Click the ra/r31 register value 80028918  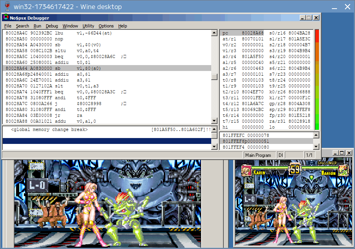pyautogui.click(x=299, y=122)
